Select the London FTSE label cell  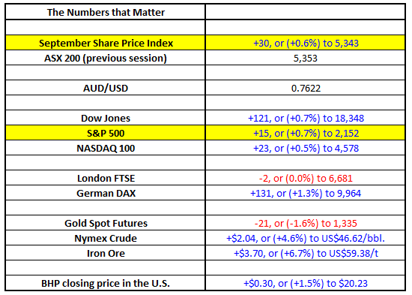[106, 178]
